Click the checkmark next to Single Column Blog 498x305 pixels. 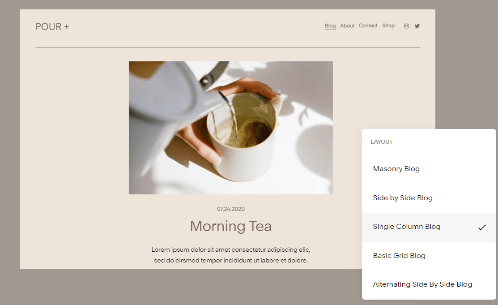(482, 226)
